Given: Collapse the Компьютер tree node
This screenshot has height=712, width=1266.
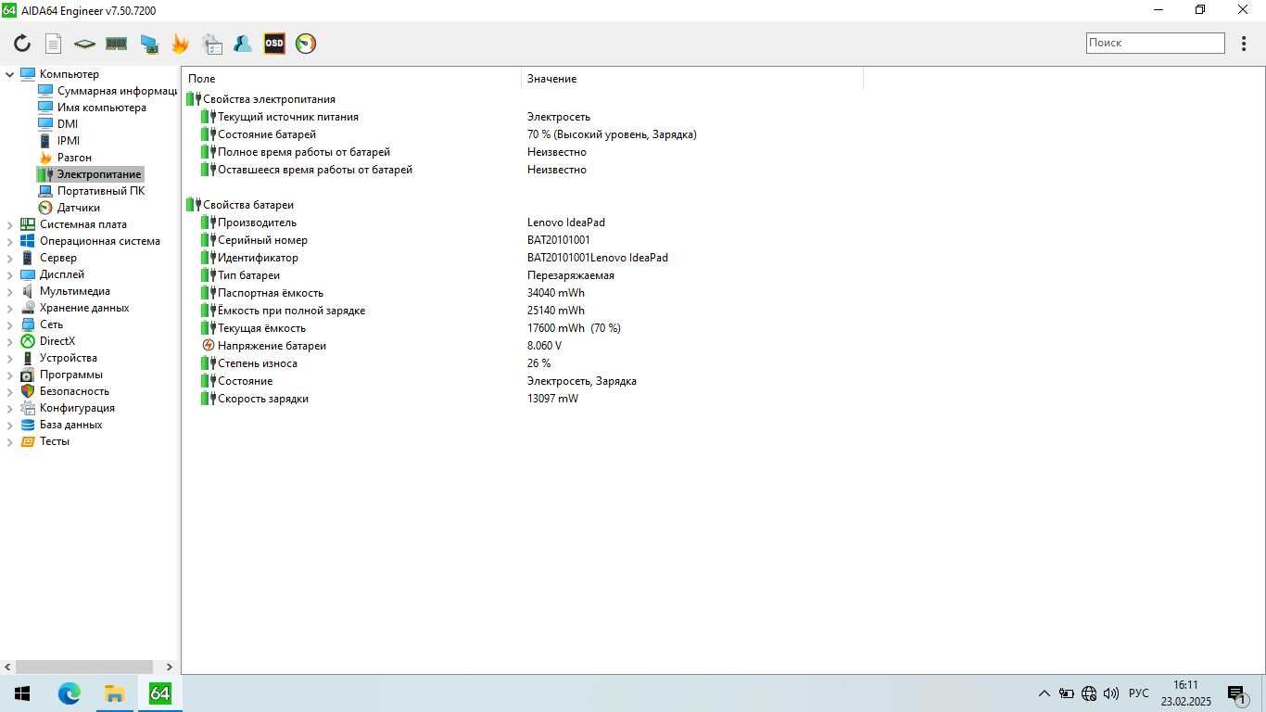Looking at the screenshot, I should 10,74.
